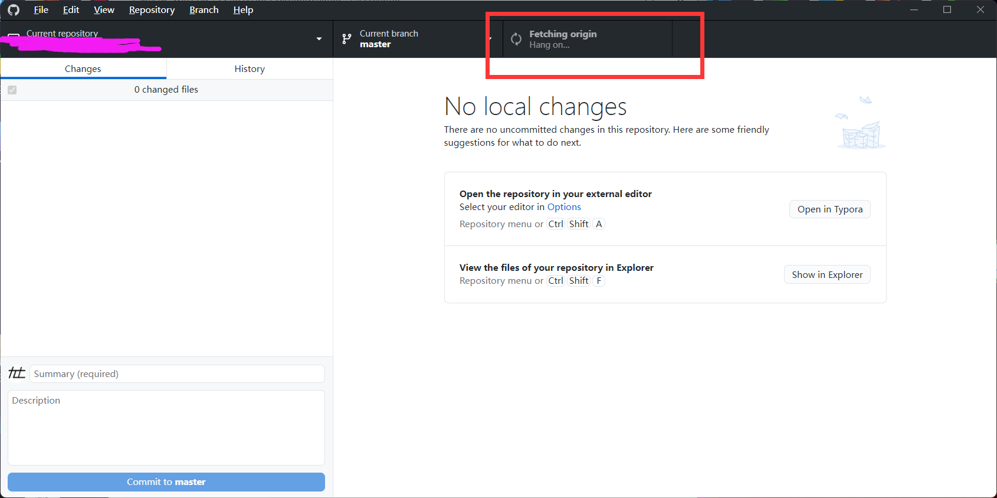
Task: Click the GitHub logo icon in title bar
Action: (14, 10)
